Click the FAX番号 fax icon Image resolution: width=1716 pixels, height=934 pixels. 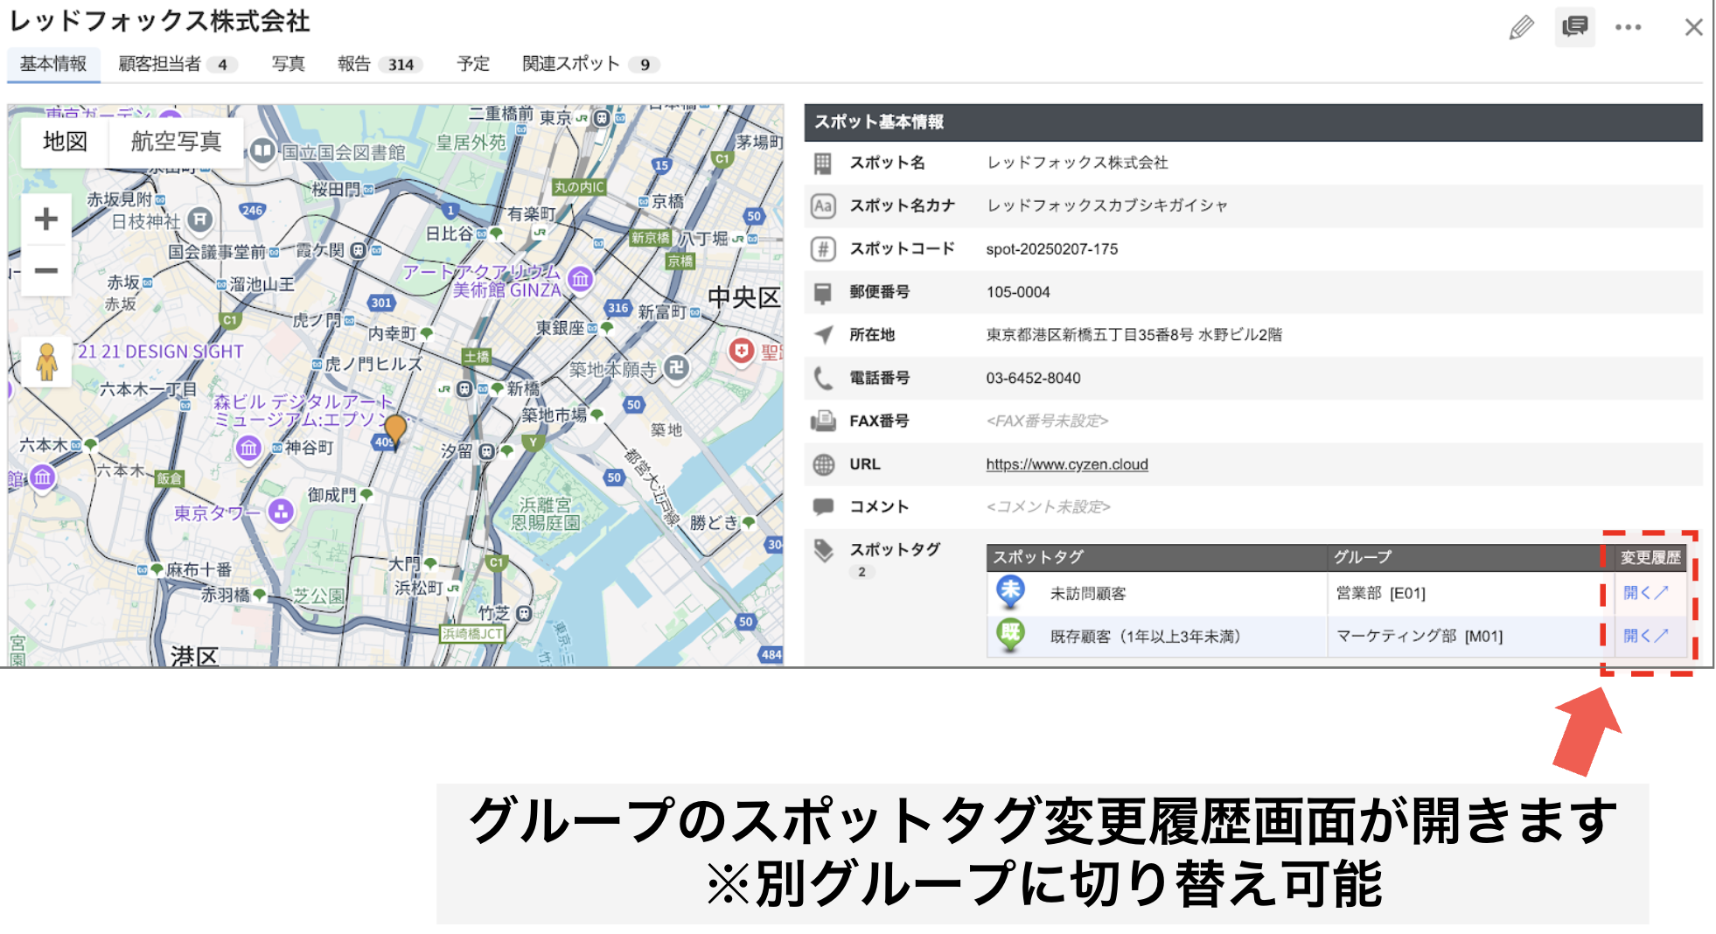(x=823, y=421)
